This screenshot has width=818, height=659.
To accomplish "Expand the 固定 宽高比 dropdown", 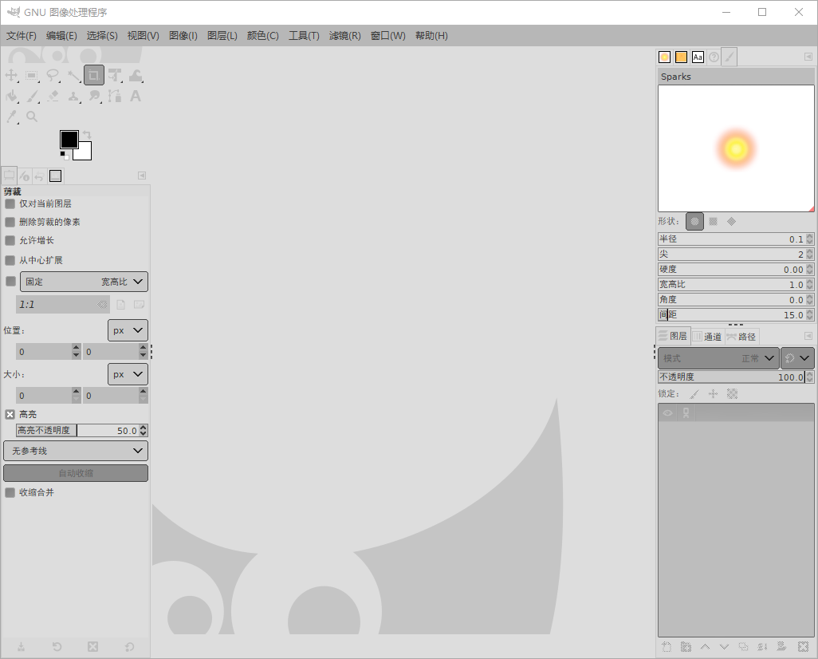I will tap(84, 281).
